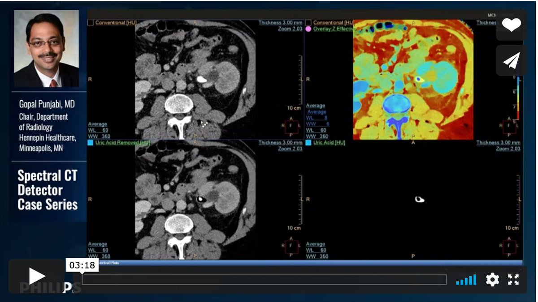Image resolution: width=538 pixels, height=302 pixels.
Task: Click WW 360 in the Z Effective pane
Action: [317, 136]
